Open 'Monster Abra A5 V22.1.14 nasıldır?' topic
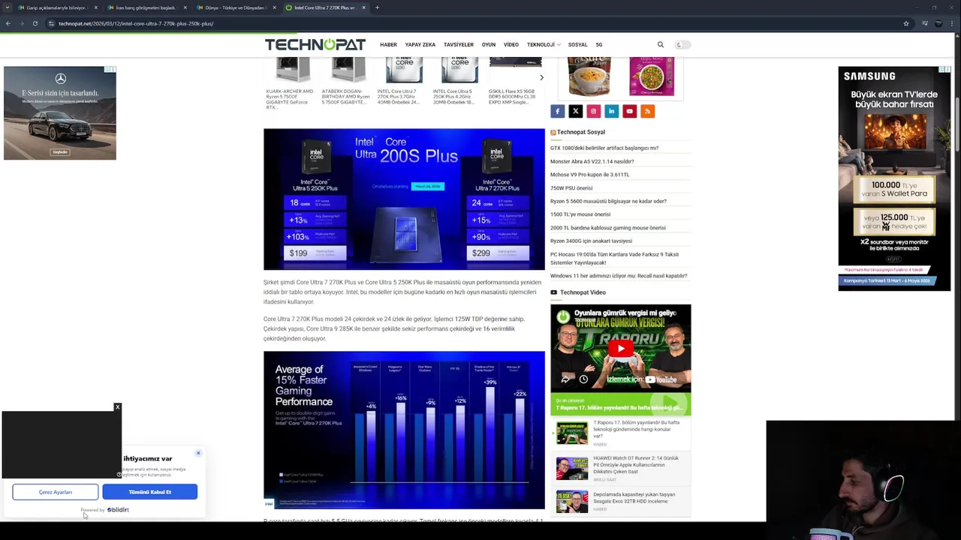The height and width of the screenshot is (540, 961). tap(592, 161)
